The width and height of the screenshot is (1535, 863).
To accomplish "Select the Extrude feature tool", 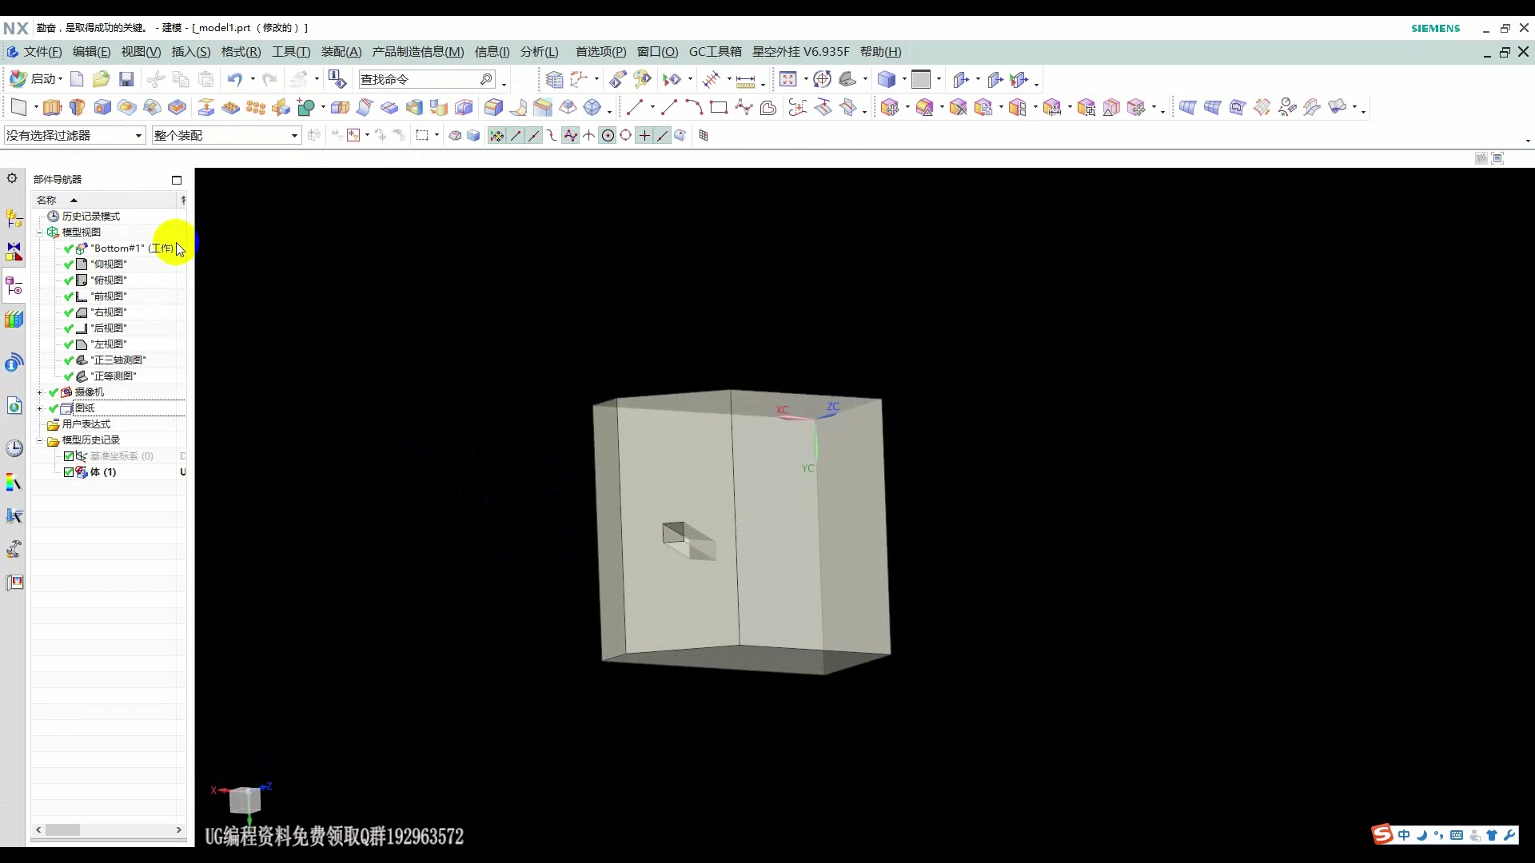I will pyautogui.click(x=52, y=107).
